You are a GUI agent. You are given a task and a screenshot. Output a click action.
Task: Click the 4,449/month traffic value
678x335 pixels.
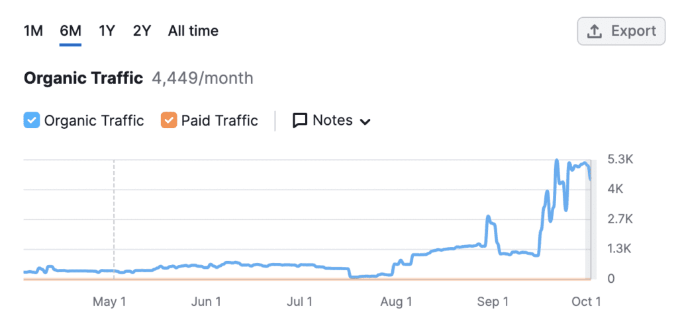(203, 78)
